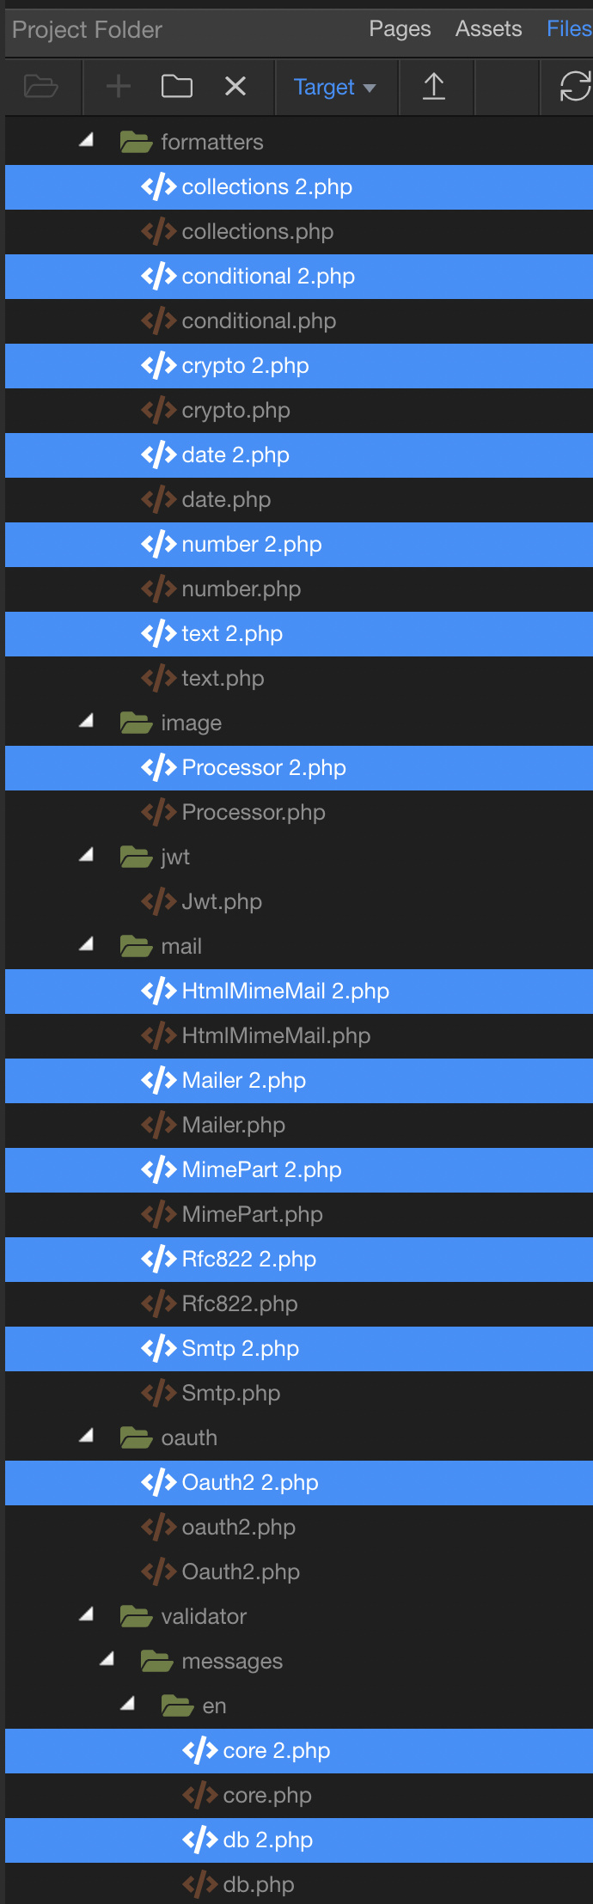Select the Mailer 2.php file
Screen dimensions: 593x1904
[x=243, y=1080]
